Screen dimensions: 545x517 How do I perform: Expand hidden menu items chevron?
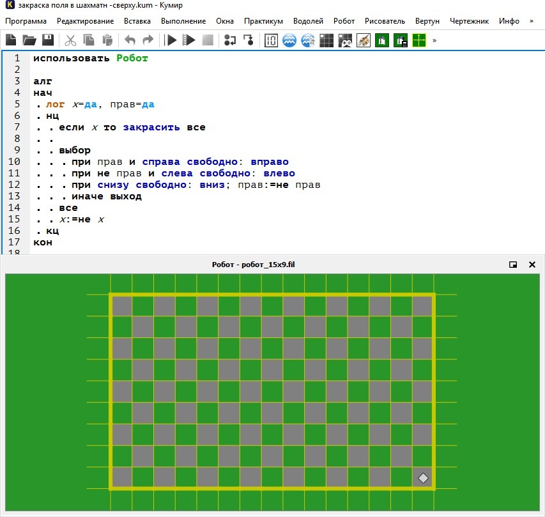(532, 21)
